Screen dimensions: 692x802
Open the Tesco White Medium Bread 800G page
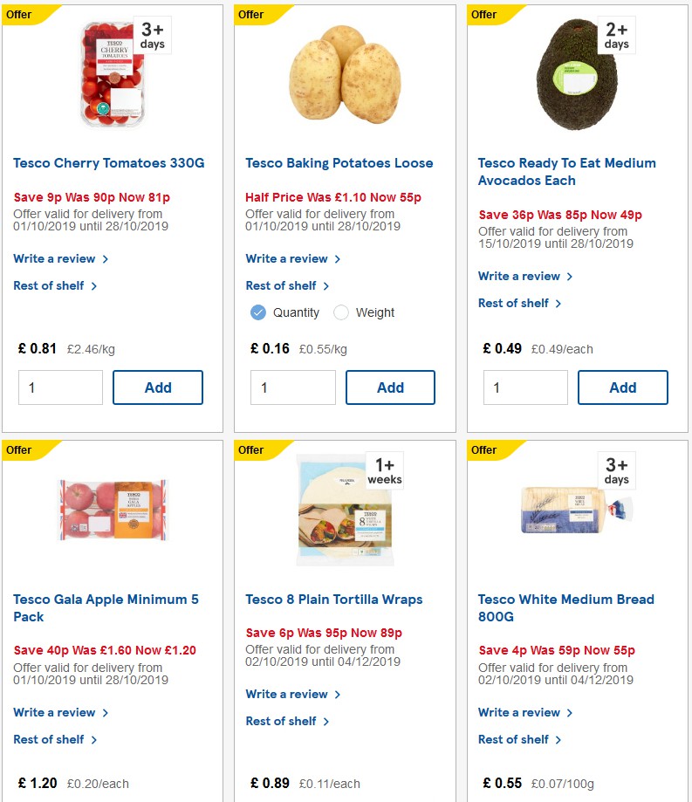point(565,607)
